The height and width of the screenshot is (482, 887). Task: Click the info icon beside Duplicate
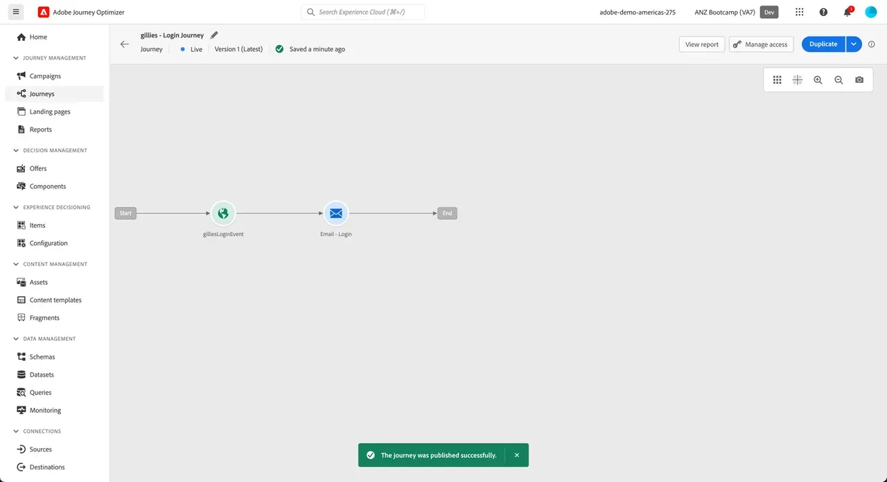pos(872,44)
